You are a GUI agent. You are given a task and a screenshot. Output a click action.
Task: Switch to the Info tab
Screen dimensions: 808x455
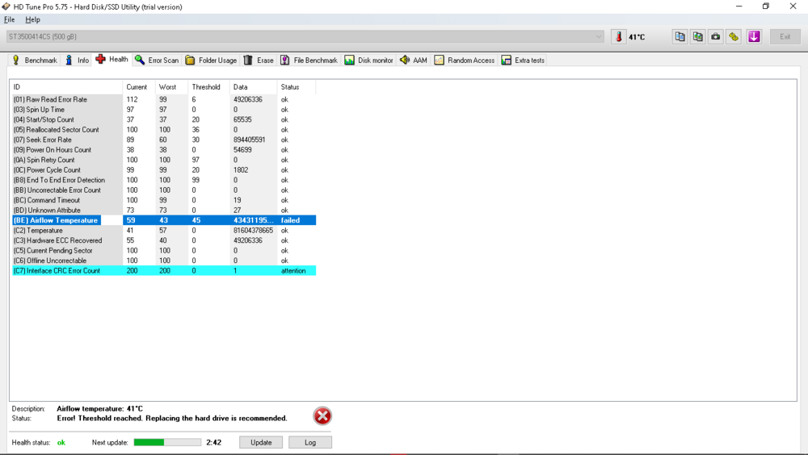(x=78, y=61)
